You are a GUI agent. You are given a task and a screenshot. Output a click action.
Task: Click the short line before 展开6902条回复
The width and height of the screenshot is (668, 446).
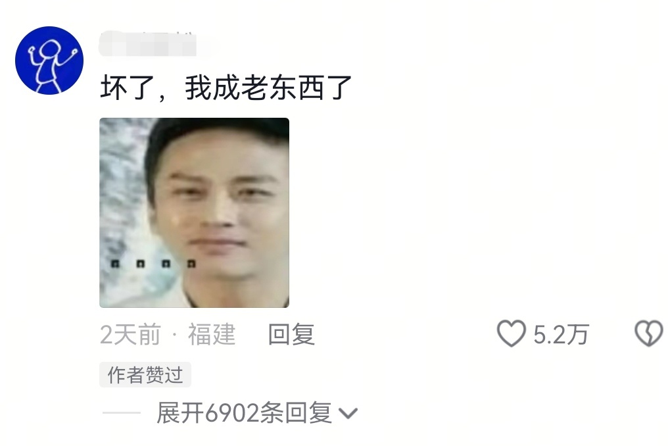122,412
